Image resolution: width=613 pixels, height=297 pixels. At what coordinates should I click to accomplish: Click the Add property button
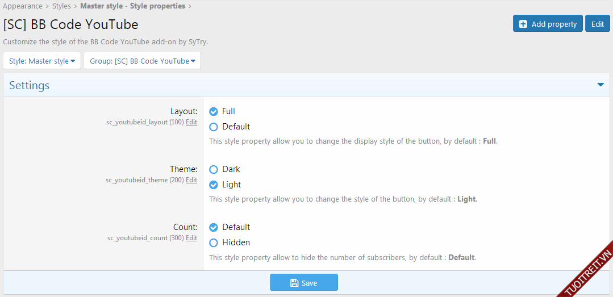click(547, 24)
